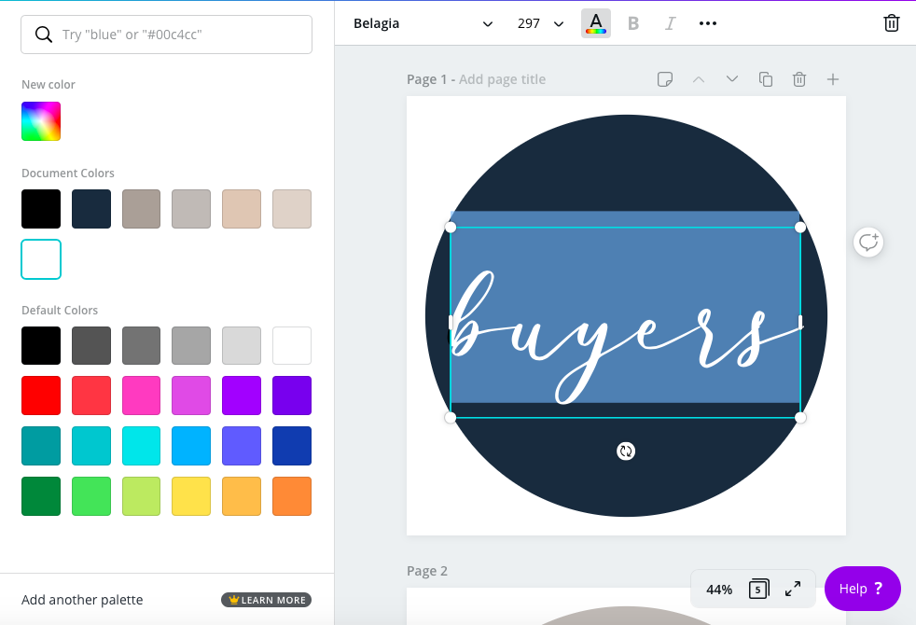Select taupe brown document color
Image resolution: width=916 pixels, height=625 pixels.
click(x=142, y=209)
